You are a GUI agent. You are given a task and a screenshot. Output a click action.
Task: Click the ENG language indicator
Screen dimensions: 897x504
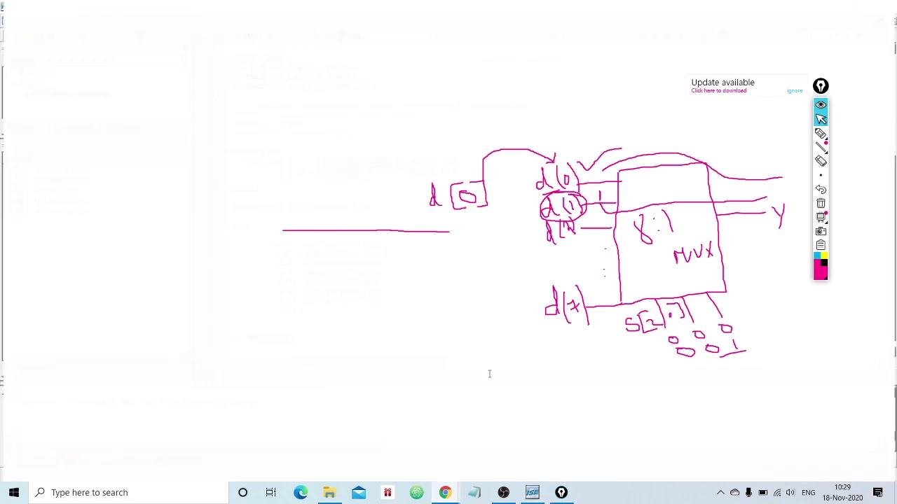808,492
